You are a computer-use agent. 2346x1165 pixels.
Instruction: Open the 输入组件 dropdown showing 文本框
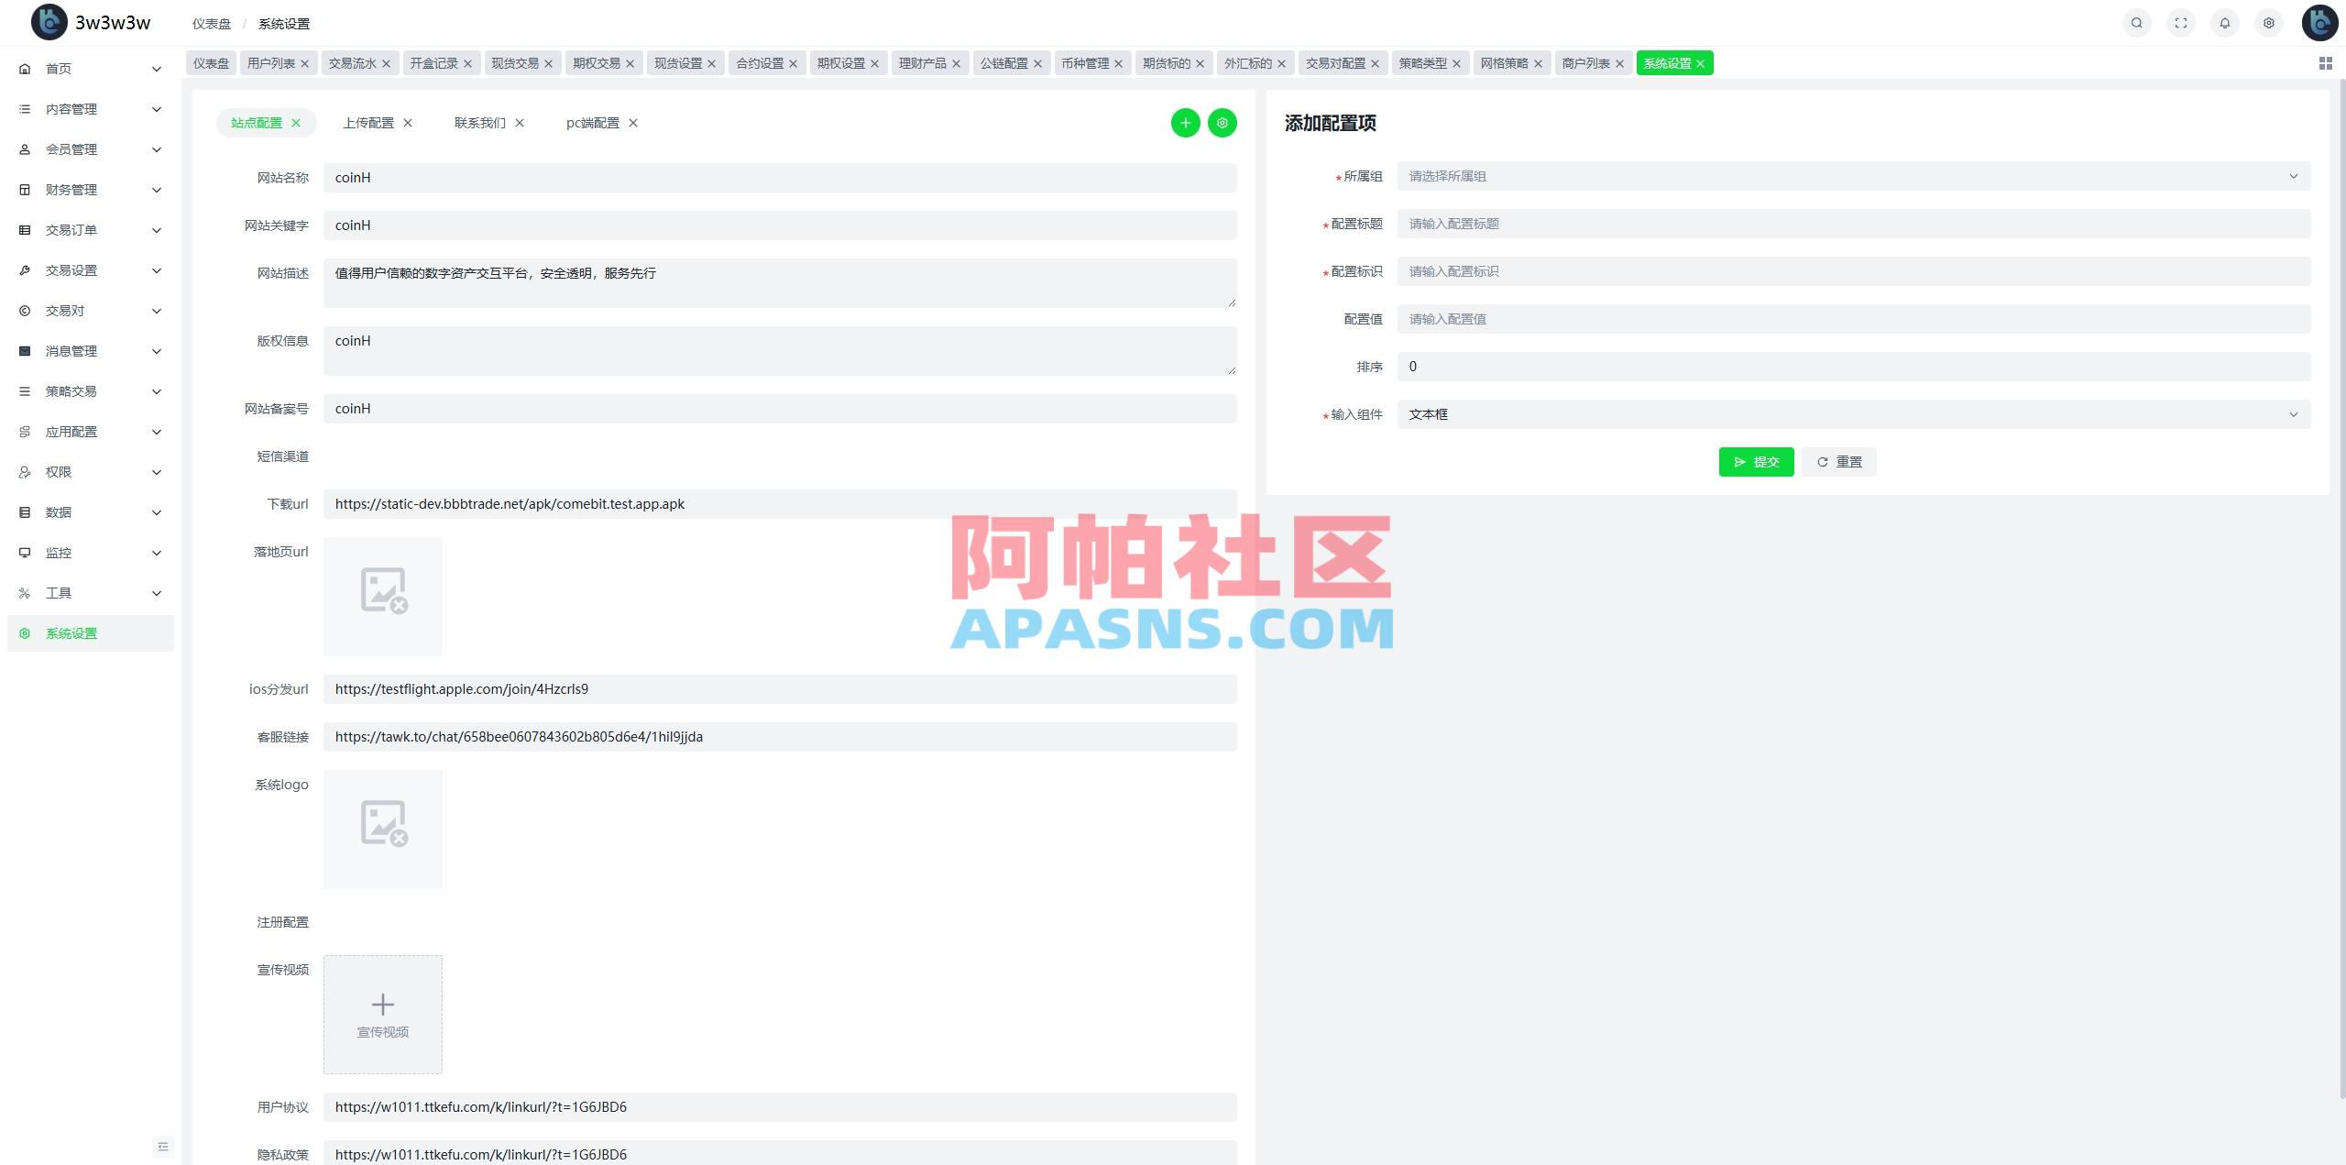pos(1851,413)
